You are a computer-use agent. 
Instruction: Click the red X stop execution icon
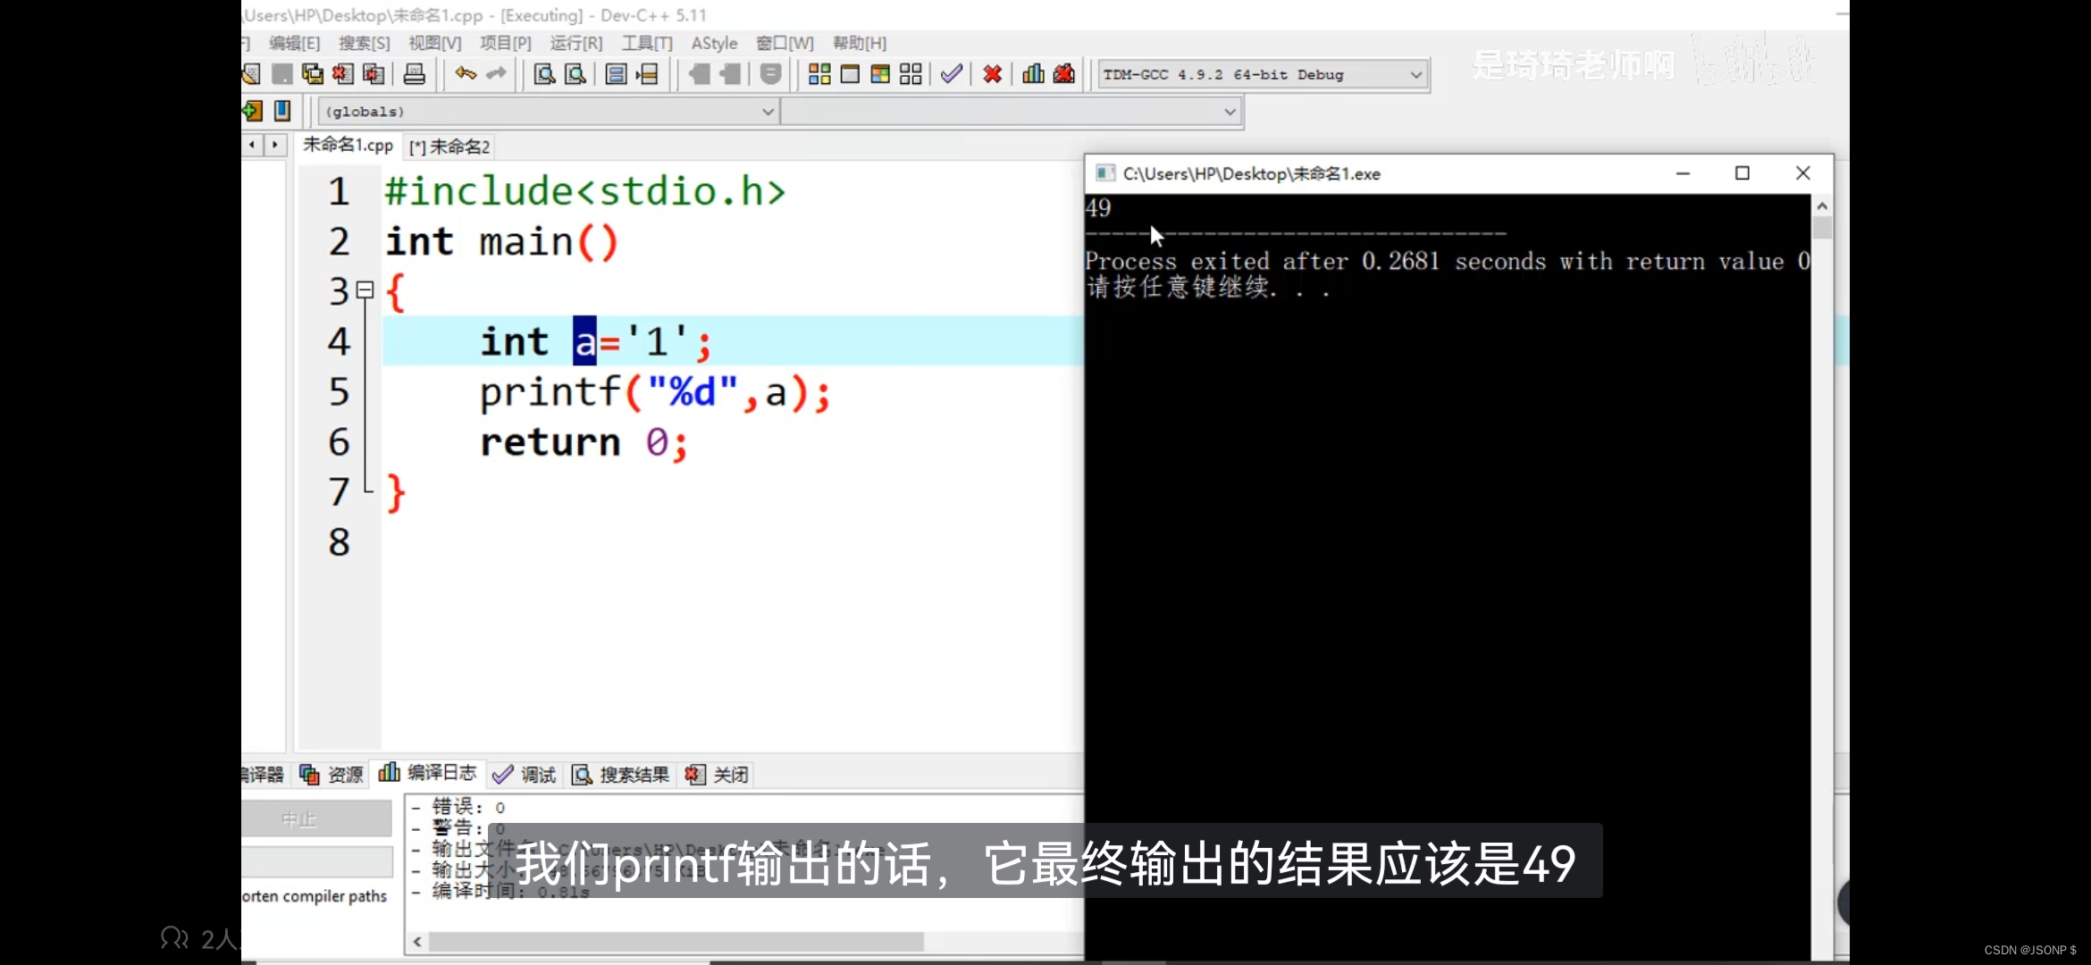pos(992,74)
